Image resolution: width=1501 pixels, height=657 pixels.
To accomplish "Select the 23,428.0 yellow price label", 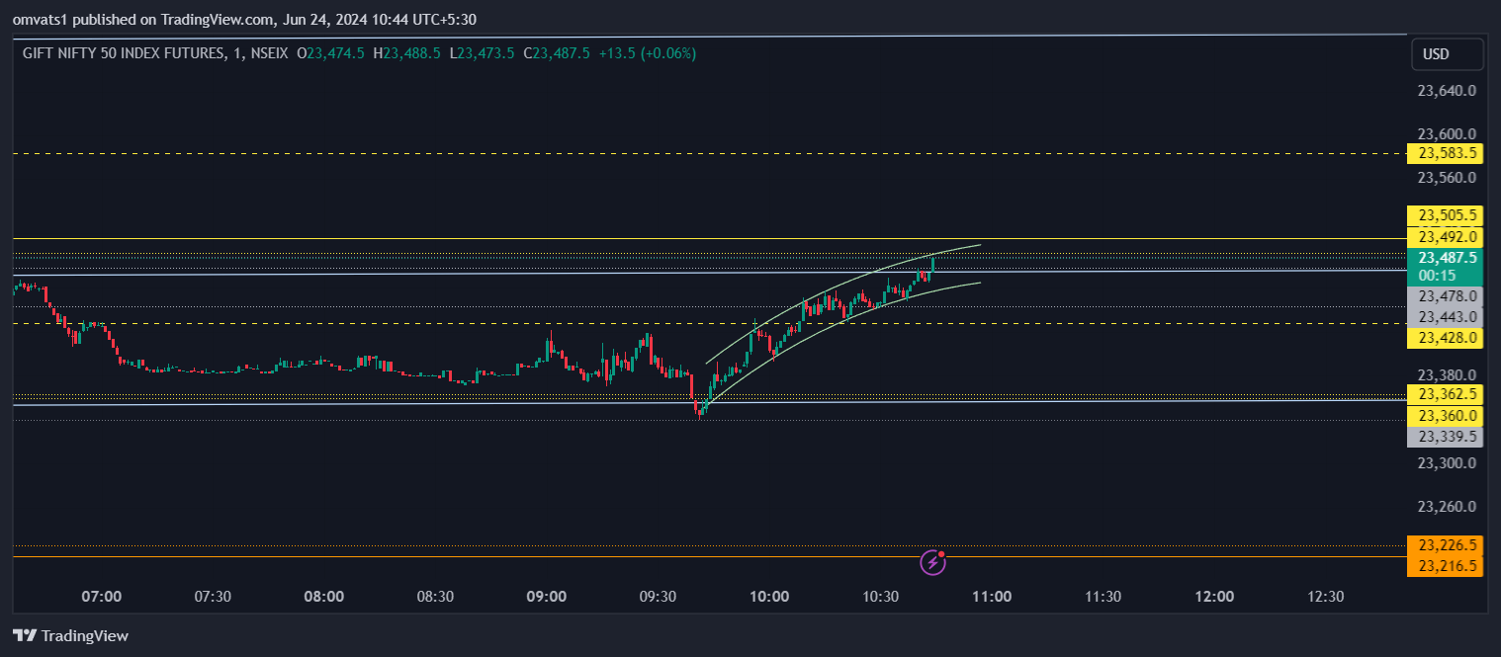I will click(x=1445, y=338).
